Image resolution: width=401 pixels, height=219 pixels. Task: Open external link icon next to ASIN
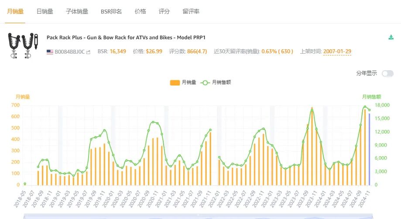88,52
